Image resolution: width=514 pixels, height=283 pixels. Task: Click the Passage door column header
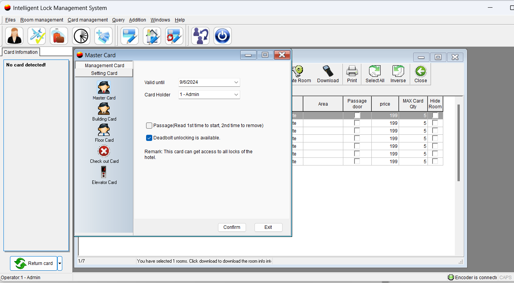pyautogui.click(x=357, y=104)
